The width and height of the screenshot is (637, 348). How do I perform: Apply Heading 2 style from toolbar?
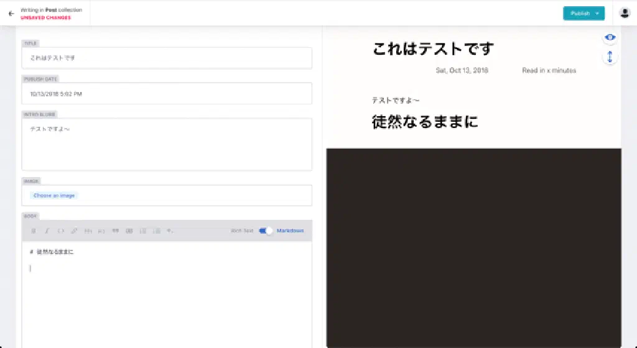[101, 231]
